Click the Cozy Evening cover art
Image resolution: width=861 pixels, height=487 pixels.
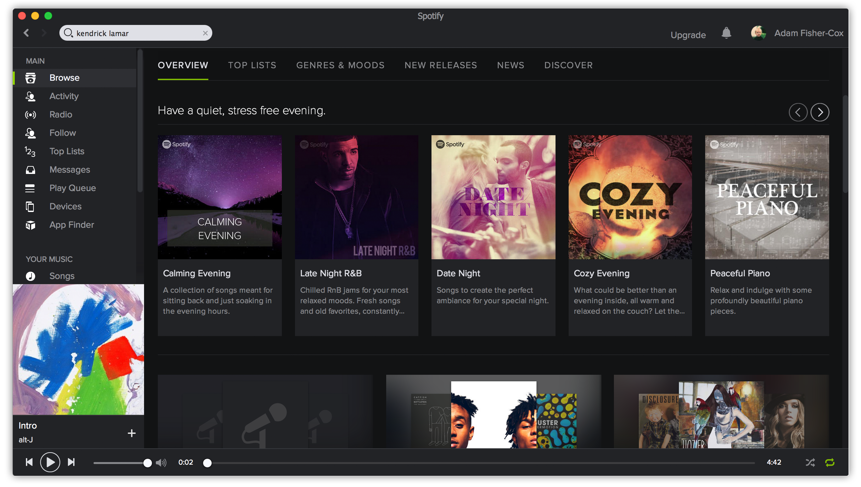click(x=630, y=197)
